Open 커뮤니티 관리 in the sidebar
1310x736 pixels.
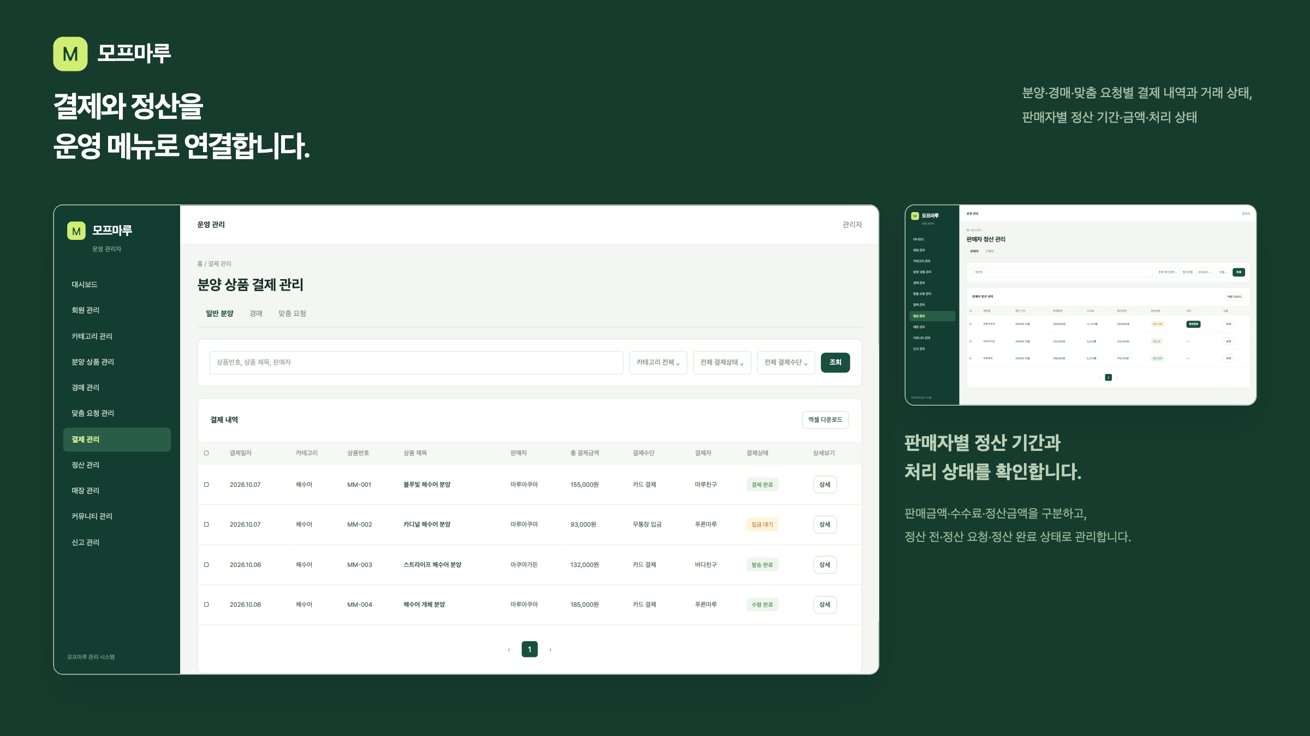coord(117,516)
